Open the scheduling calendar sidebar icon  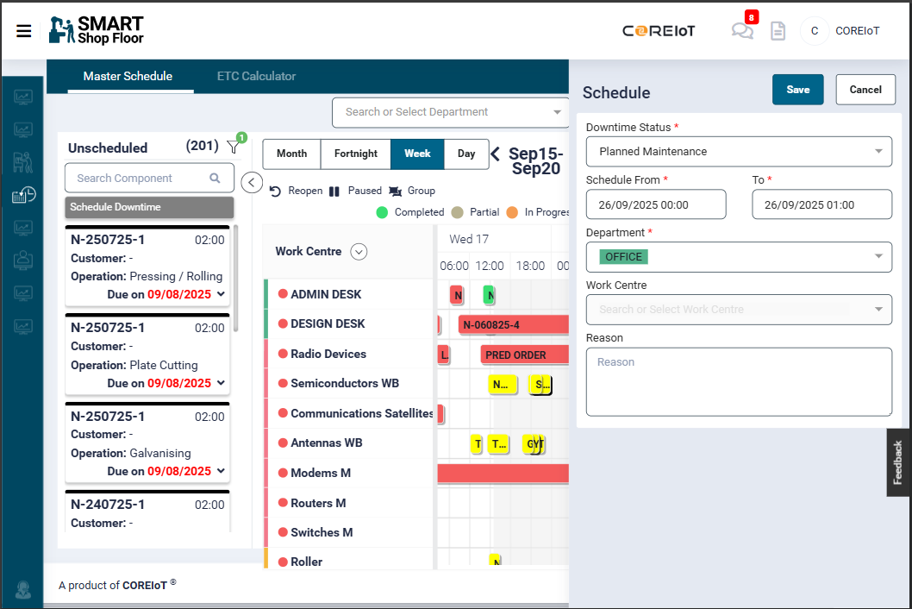(x=23, y=195)
